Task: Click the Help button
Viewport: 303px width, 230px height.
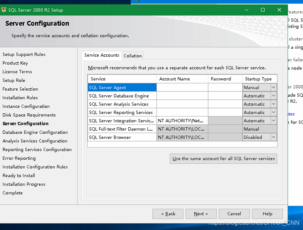Action: tap(268, 214)
